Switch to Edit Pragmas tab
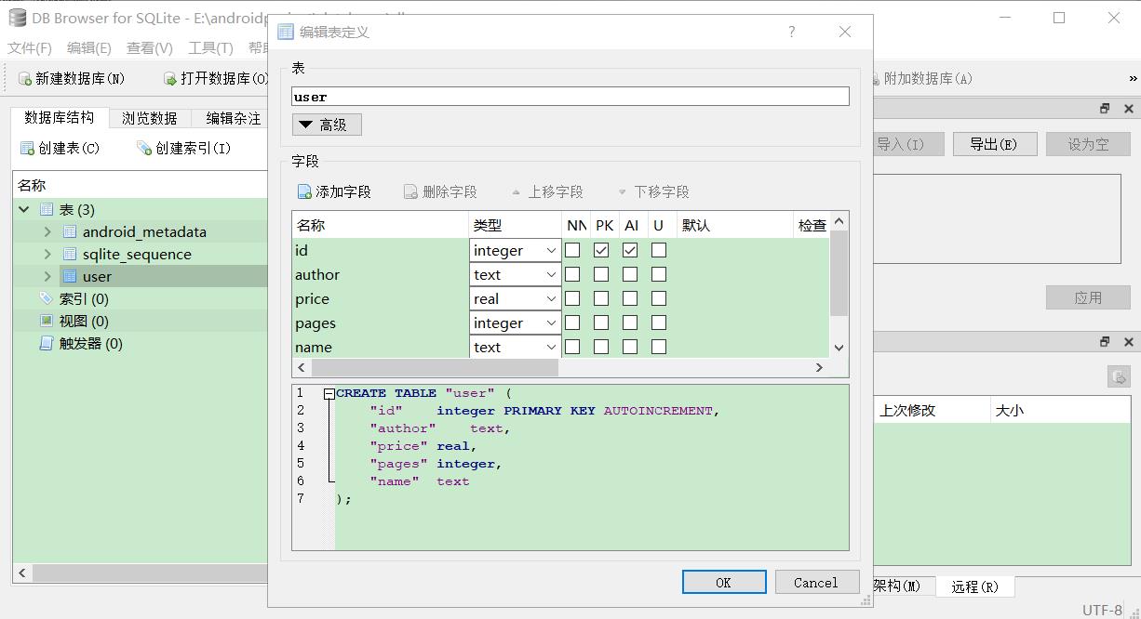 coord(233,118)
